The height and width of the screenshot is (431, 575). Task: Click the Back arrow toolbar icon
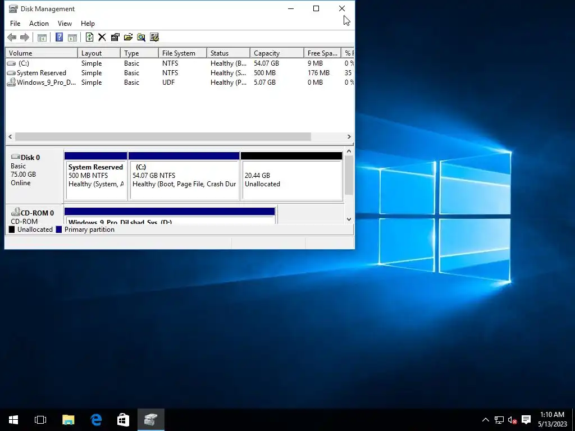[12, 37]
